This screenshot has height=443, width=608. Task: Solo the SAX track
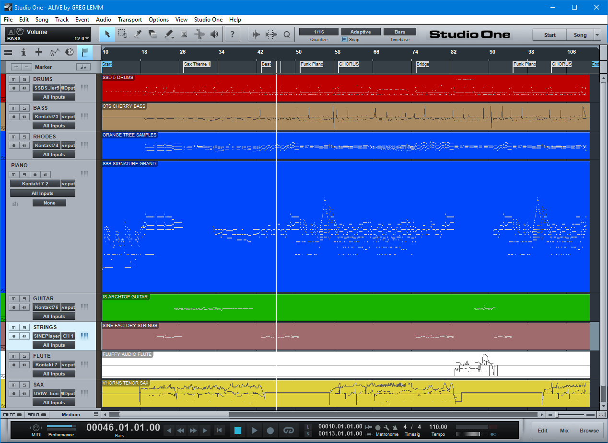[24, 385]
